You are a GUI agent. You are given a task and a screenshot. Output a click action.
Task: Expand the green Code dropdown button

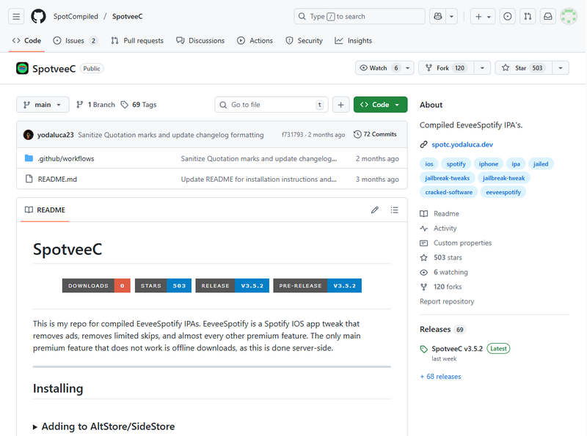tap(380, 105)
